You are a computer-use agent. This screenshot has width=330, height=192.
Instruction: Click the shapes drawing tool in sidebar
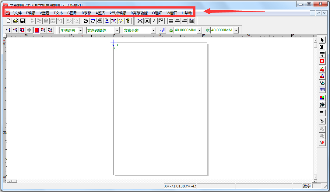322,83
